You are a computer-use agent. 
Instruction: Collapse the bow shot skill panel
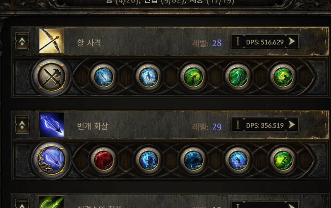pos(22,41)
